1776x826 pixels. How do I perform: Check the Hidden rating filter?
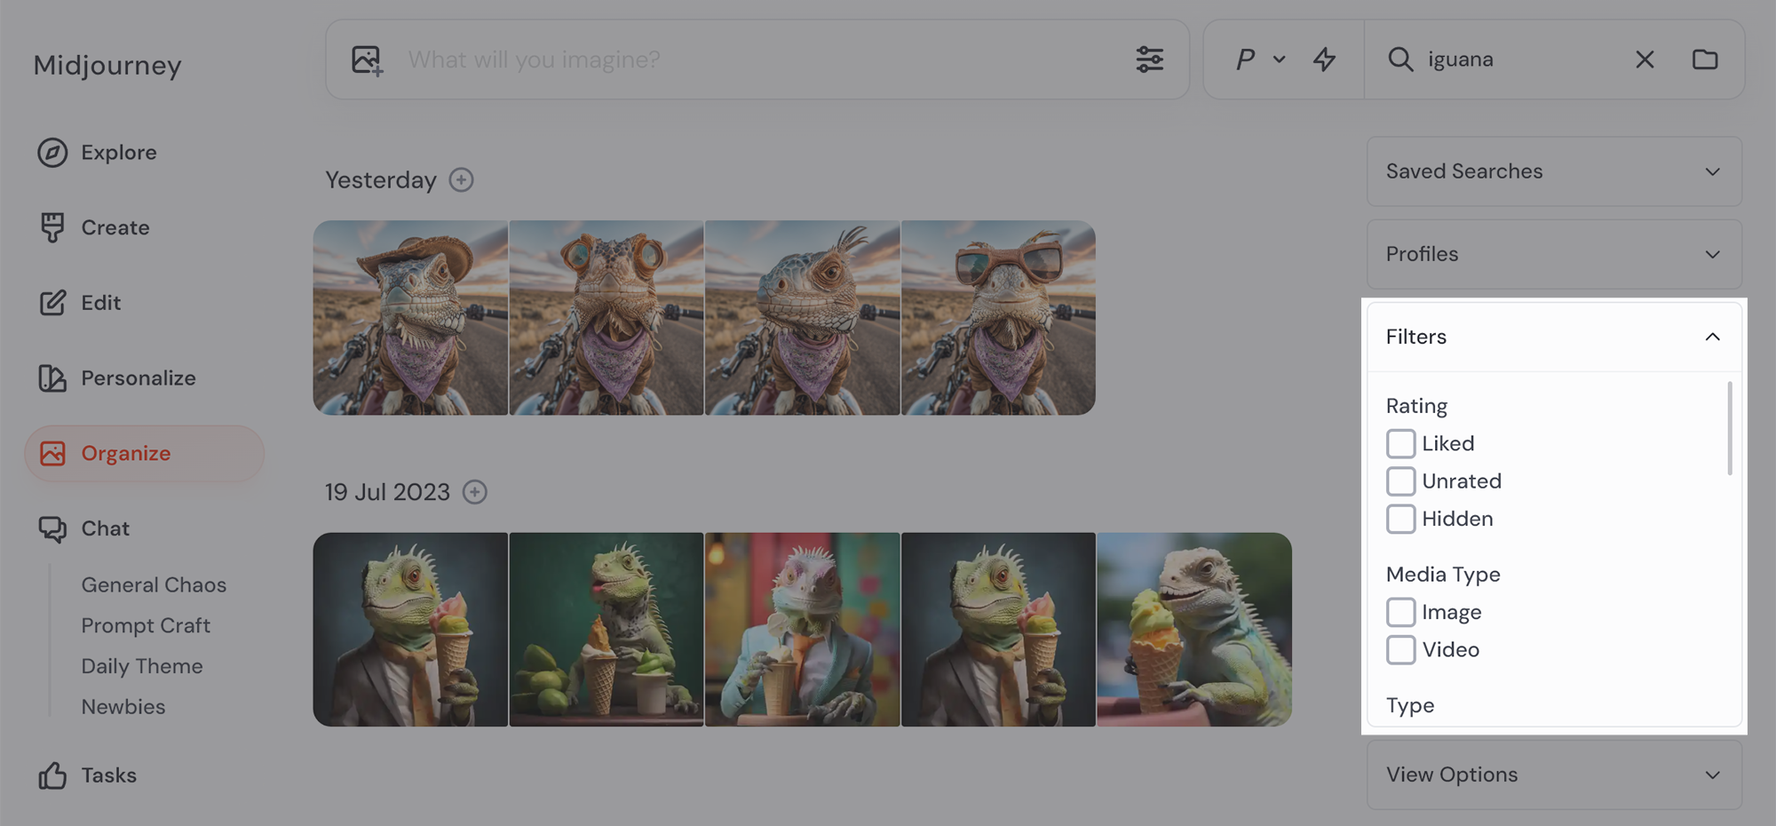pos(1400,519)
